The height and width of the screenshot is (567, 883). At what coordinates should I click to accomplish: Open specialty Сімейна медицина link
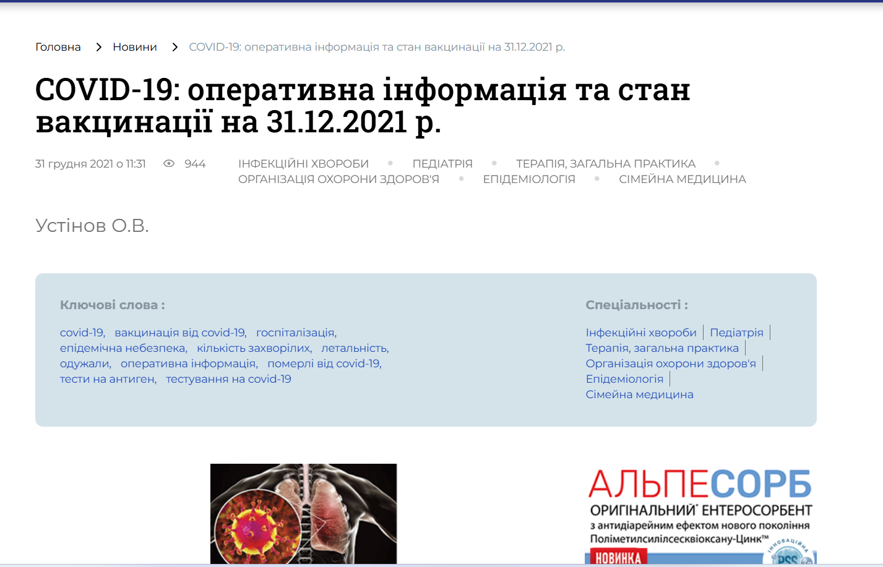pos(640,394)
